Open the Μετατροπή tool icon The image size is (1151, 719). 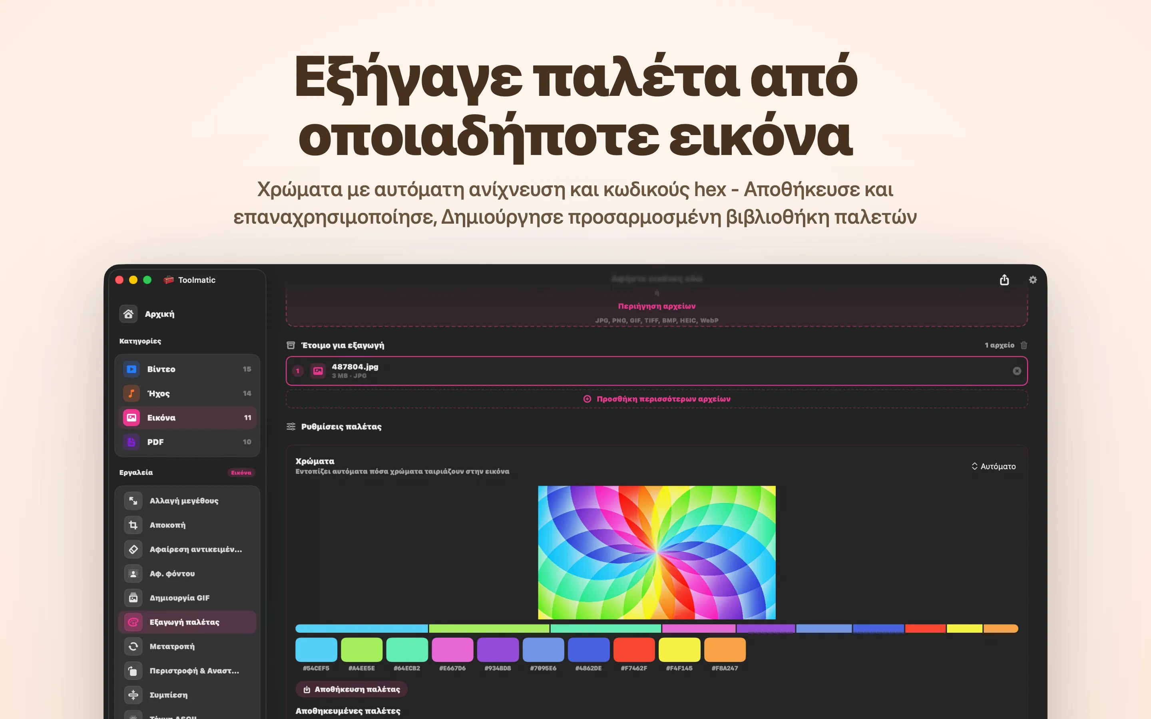click(x=133, y=646)
